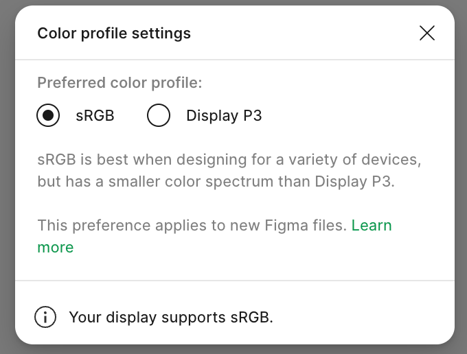Image resolution: width=467 pixels, height=354 pixels.
Task: Click the filled dot inside sRGB radio
Action: (x=48, y=115)
